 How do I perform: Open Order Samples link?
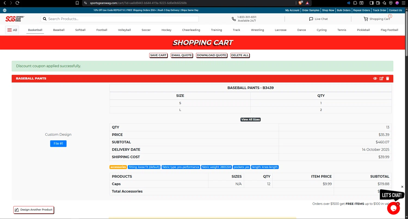(x=311, y=10)
